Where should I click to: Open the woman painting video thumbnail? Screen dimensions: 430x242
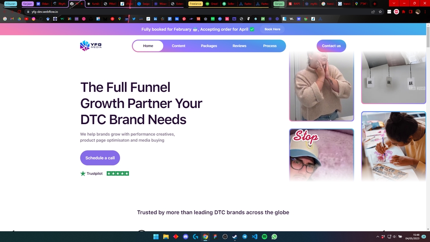coord(394,146)
